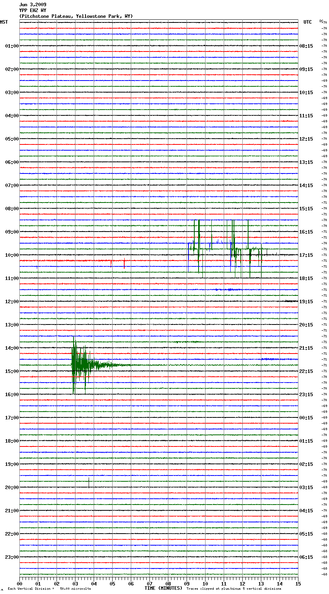The height and width of the screenshot is (594, 329).
Task: Click the 17:15 UTC time label
Action: (306, 255)
